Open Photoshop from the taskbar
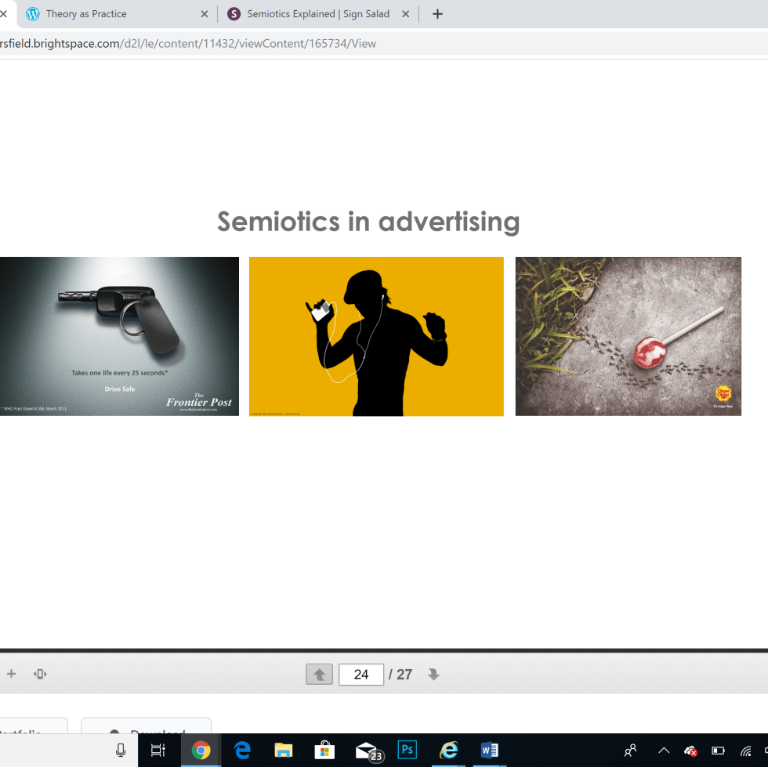This screenshot has width=768, height=767. [x=407, y=750]
